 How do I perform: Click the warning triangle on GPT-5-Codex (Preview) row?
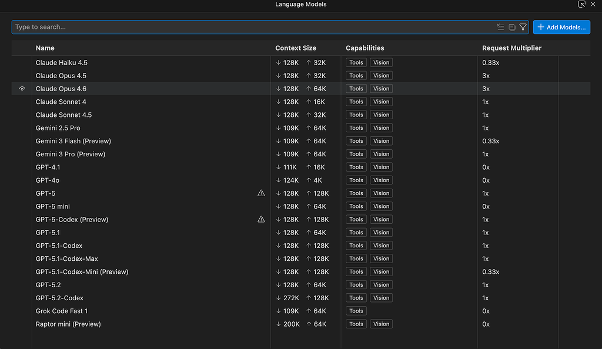(261, 219)
